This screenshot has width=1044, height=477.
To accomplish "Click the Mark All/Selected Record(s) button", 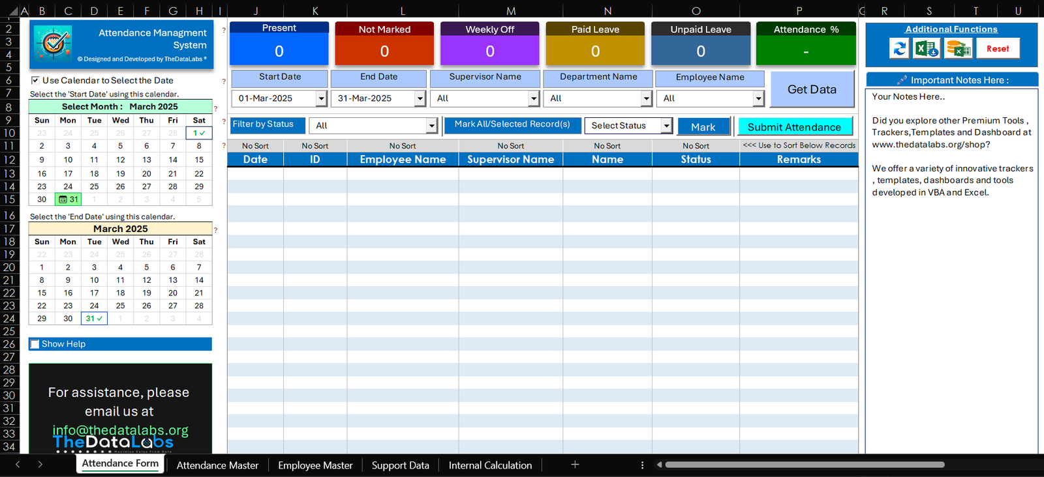I will click(512, 124).
